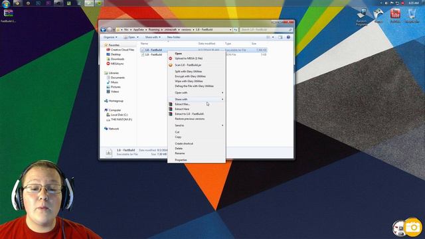Click the refresh button beside address bar

235,29
